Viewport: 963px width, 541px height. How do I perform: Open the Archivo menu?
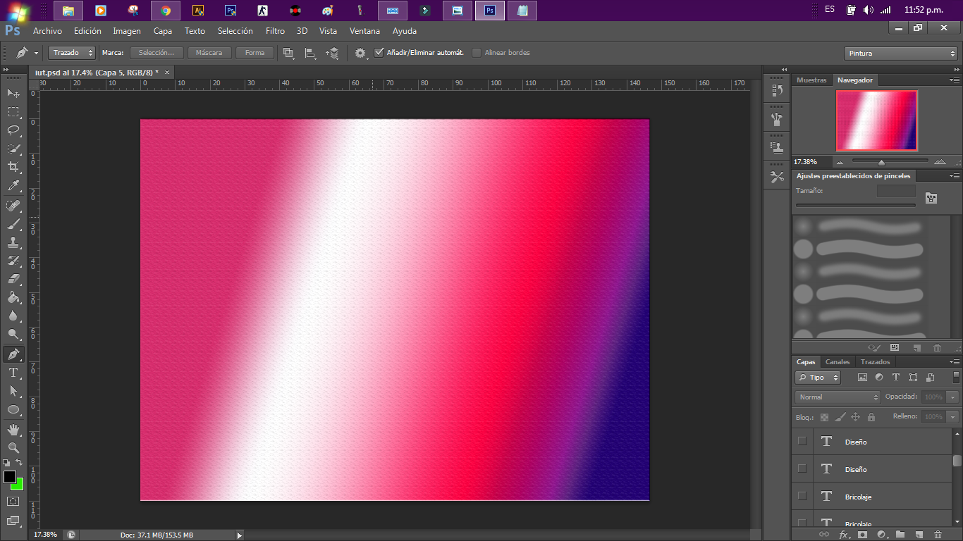(x=47, y=31)
